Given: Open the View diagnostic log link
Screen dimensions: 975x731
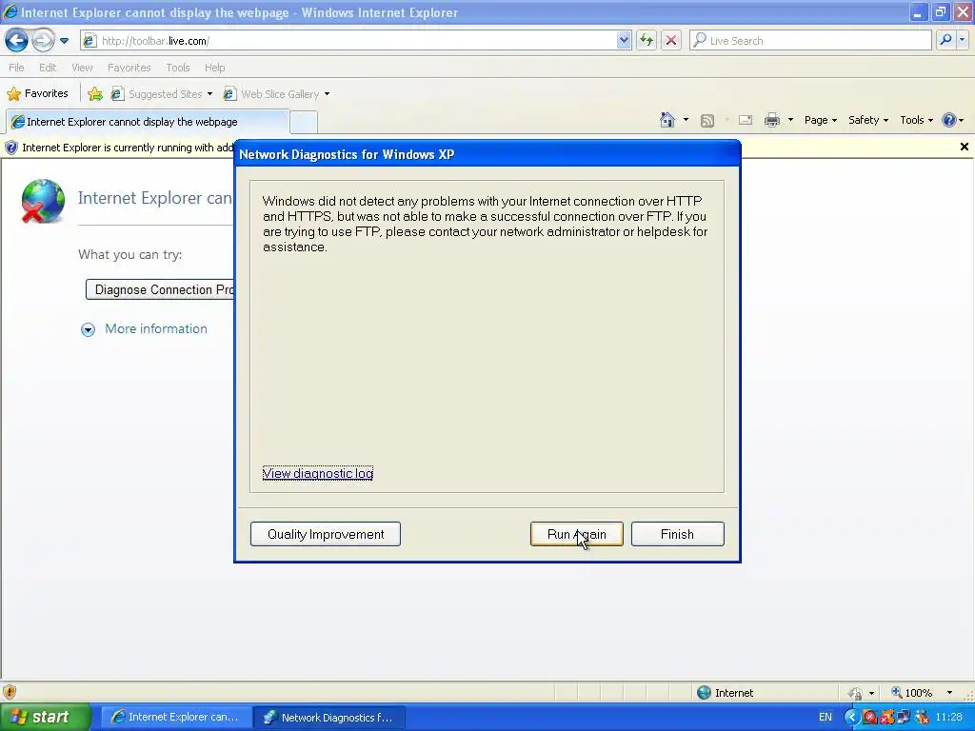Looking at the screenshot, I should [318, 474].
